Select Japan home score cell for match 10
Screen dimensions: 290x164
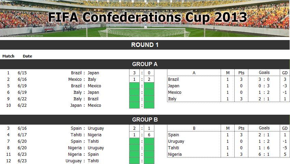point(135,105)
